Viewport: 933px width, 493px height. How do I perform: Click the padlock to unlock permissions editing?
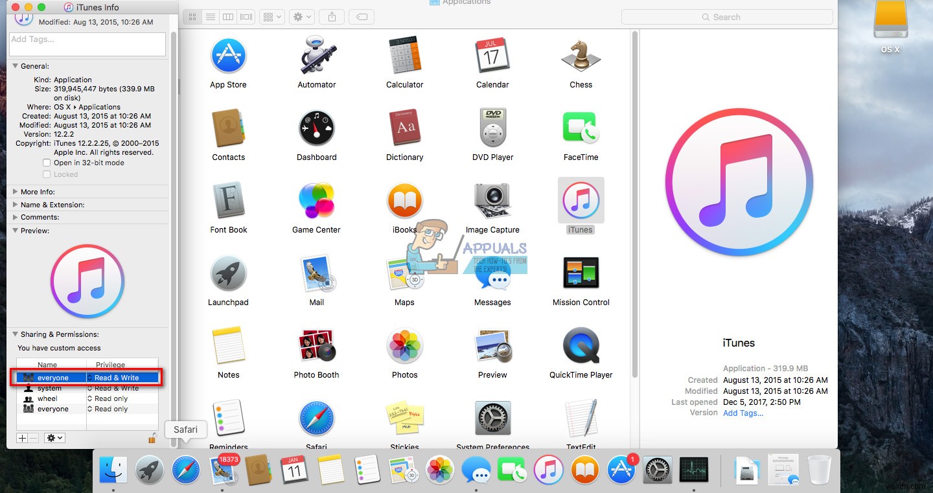click(152, 437)
